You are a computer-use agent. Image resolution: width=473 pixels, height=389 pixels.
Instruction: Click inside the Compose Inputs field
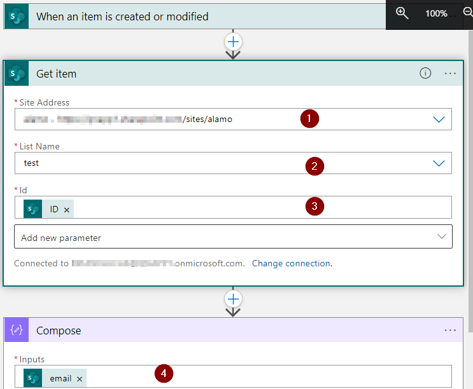(x=233, y=376)
